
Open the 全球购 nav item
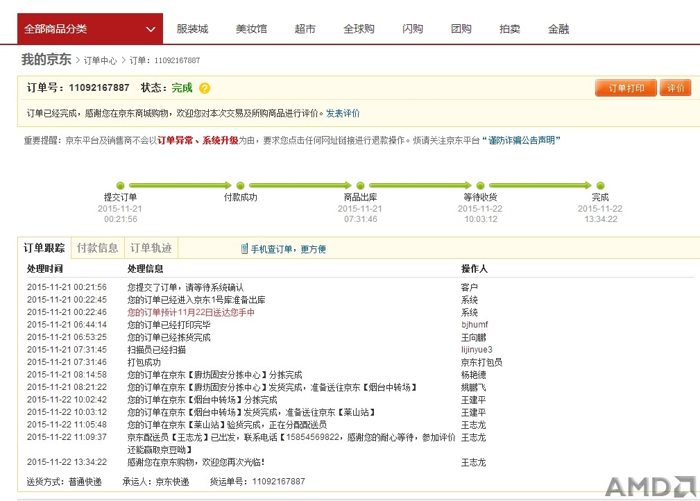click(x=359, y=29)
